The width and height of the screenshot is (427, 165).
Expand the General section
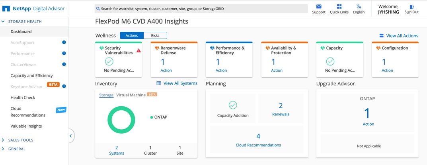(4, 149)
